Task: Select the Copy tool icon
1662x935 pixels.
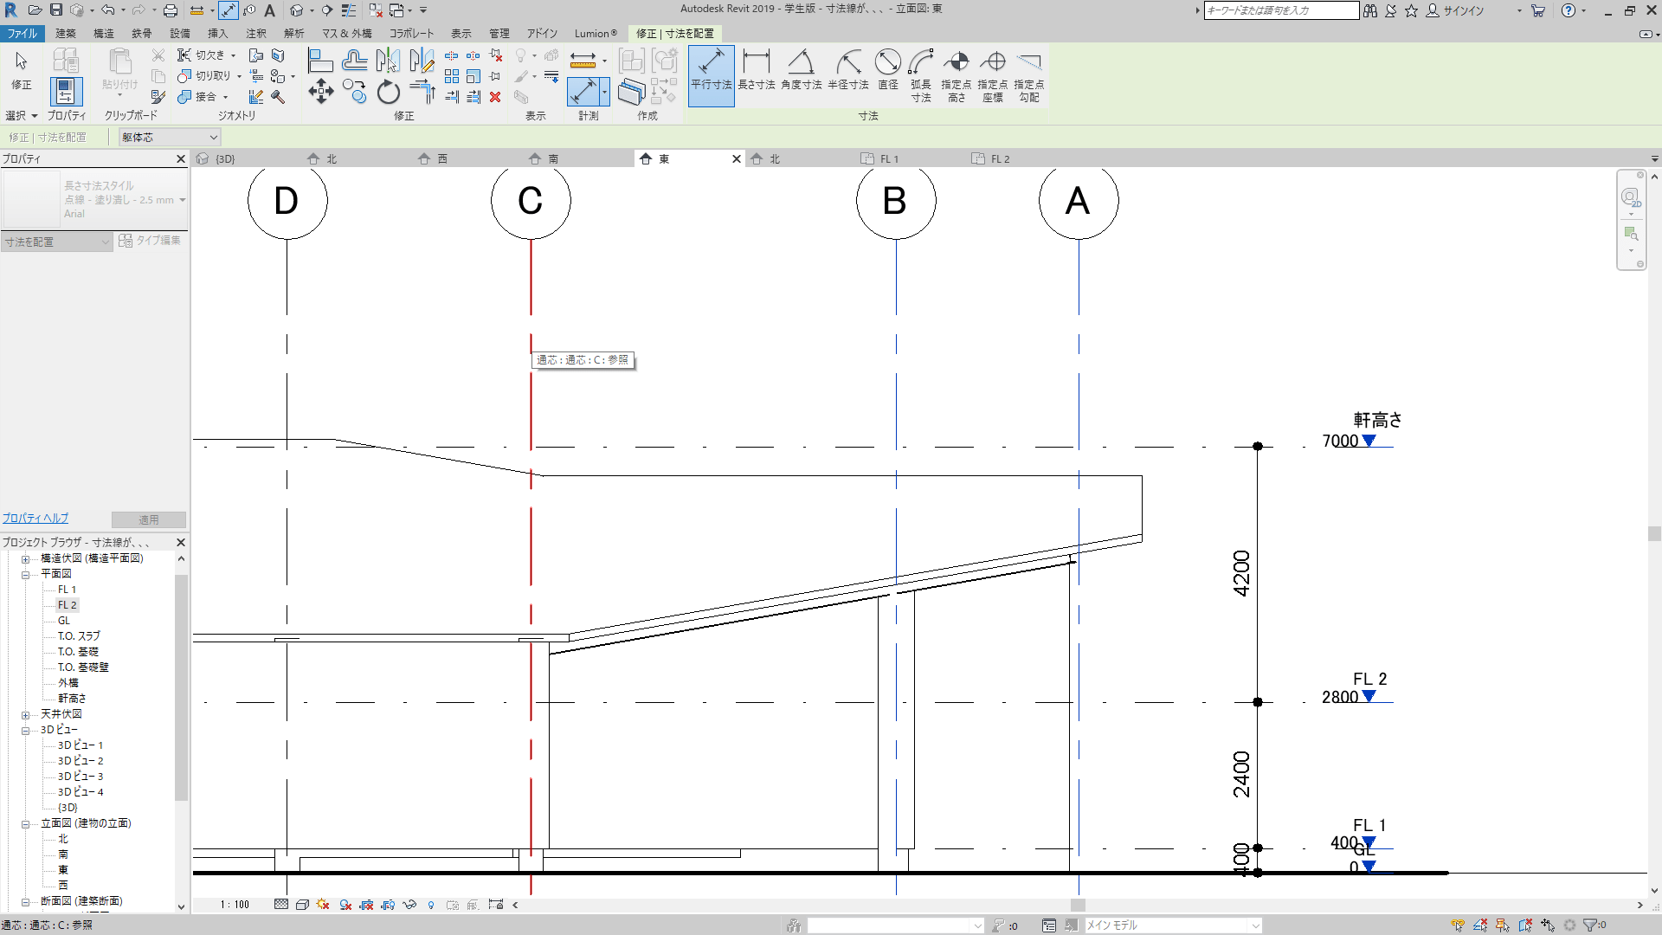Action: (x=354, y=92)
